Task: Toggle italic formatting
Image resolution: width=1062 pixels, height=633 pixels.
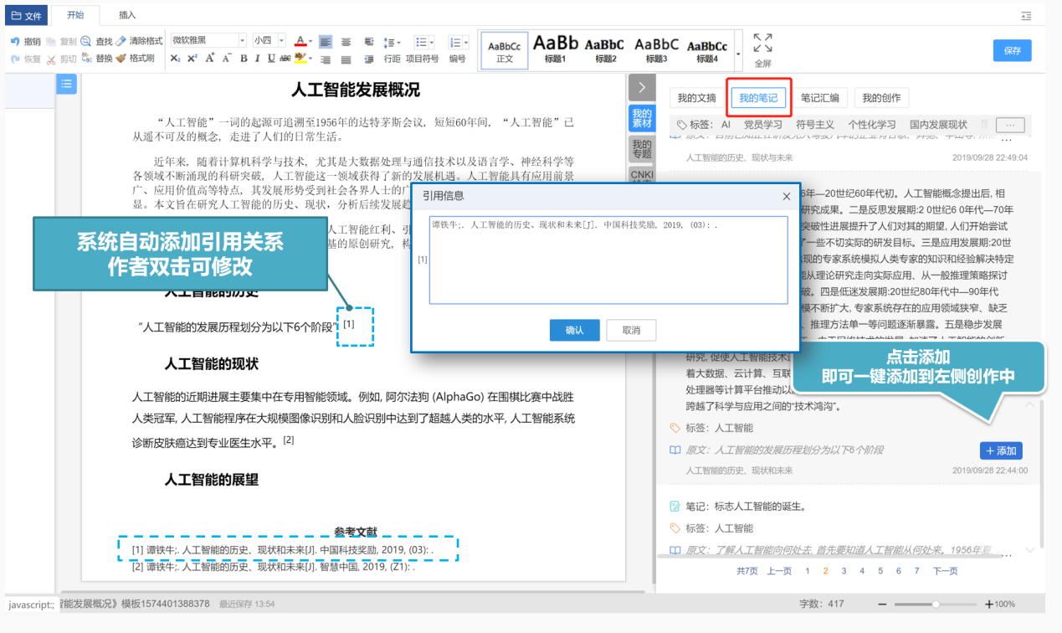Action: tap(257, 59)
